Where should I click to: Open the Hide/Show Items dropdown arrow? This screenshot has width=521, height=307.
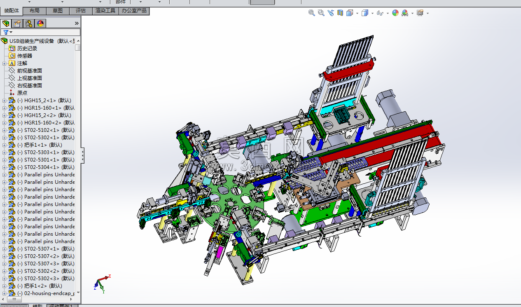click(388, 13)
